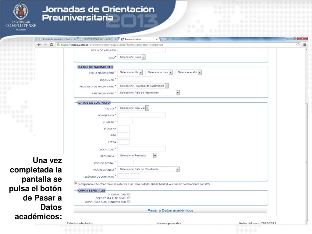The height and width of the screenshot is (234, 312).
Task: Click the Escalera input field
Action: click(x=124, y=128)
